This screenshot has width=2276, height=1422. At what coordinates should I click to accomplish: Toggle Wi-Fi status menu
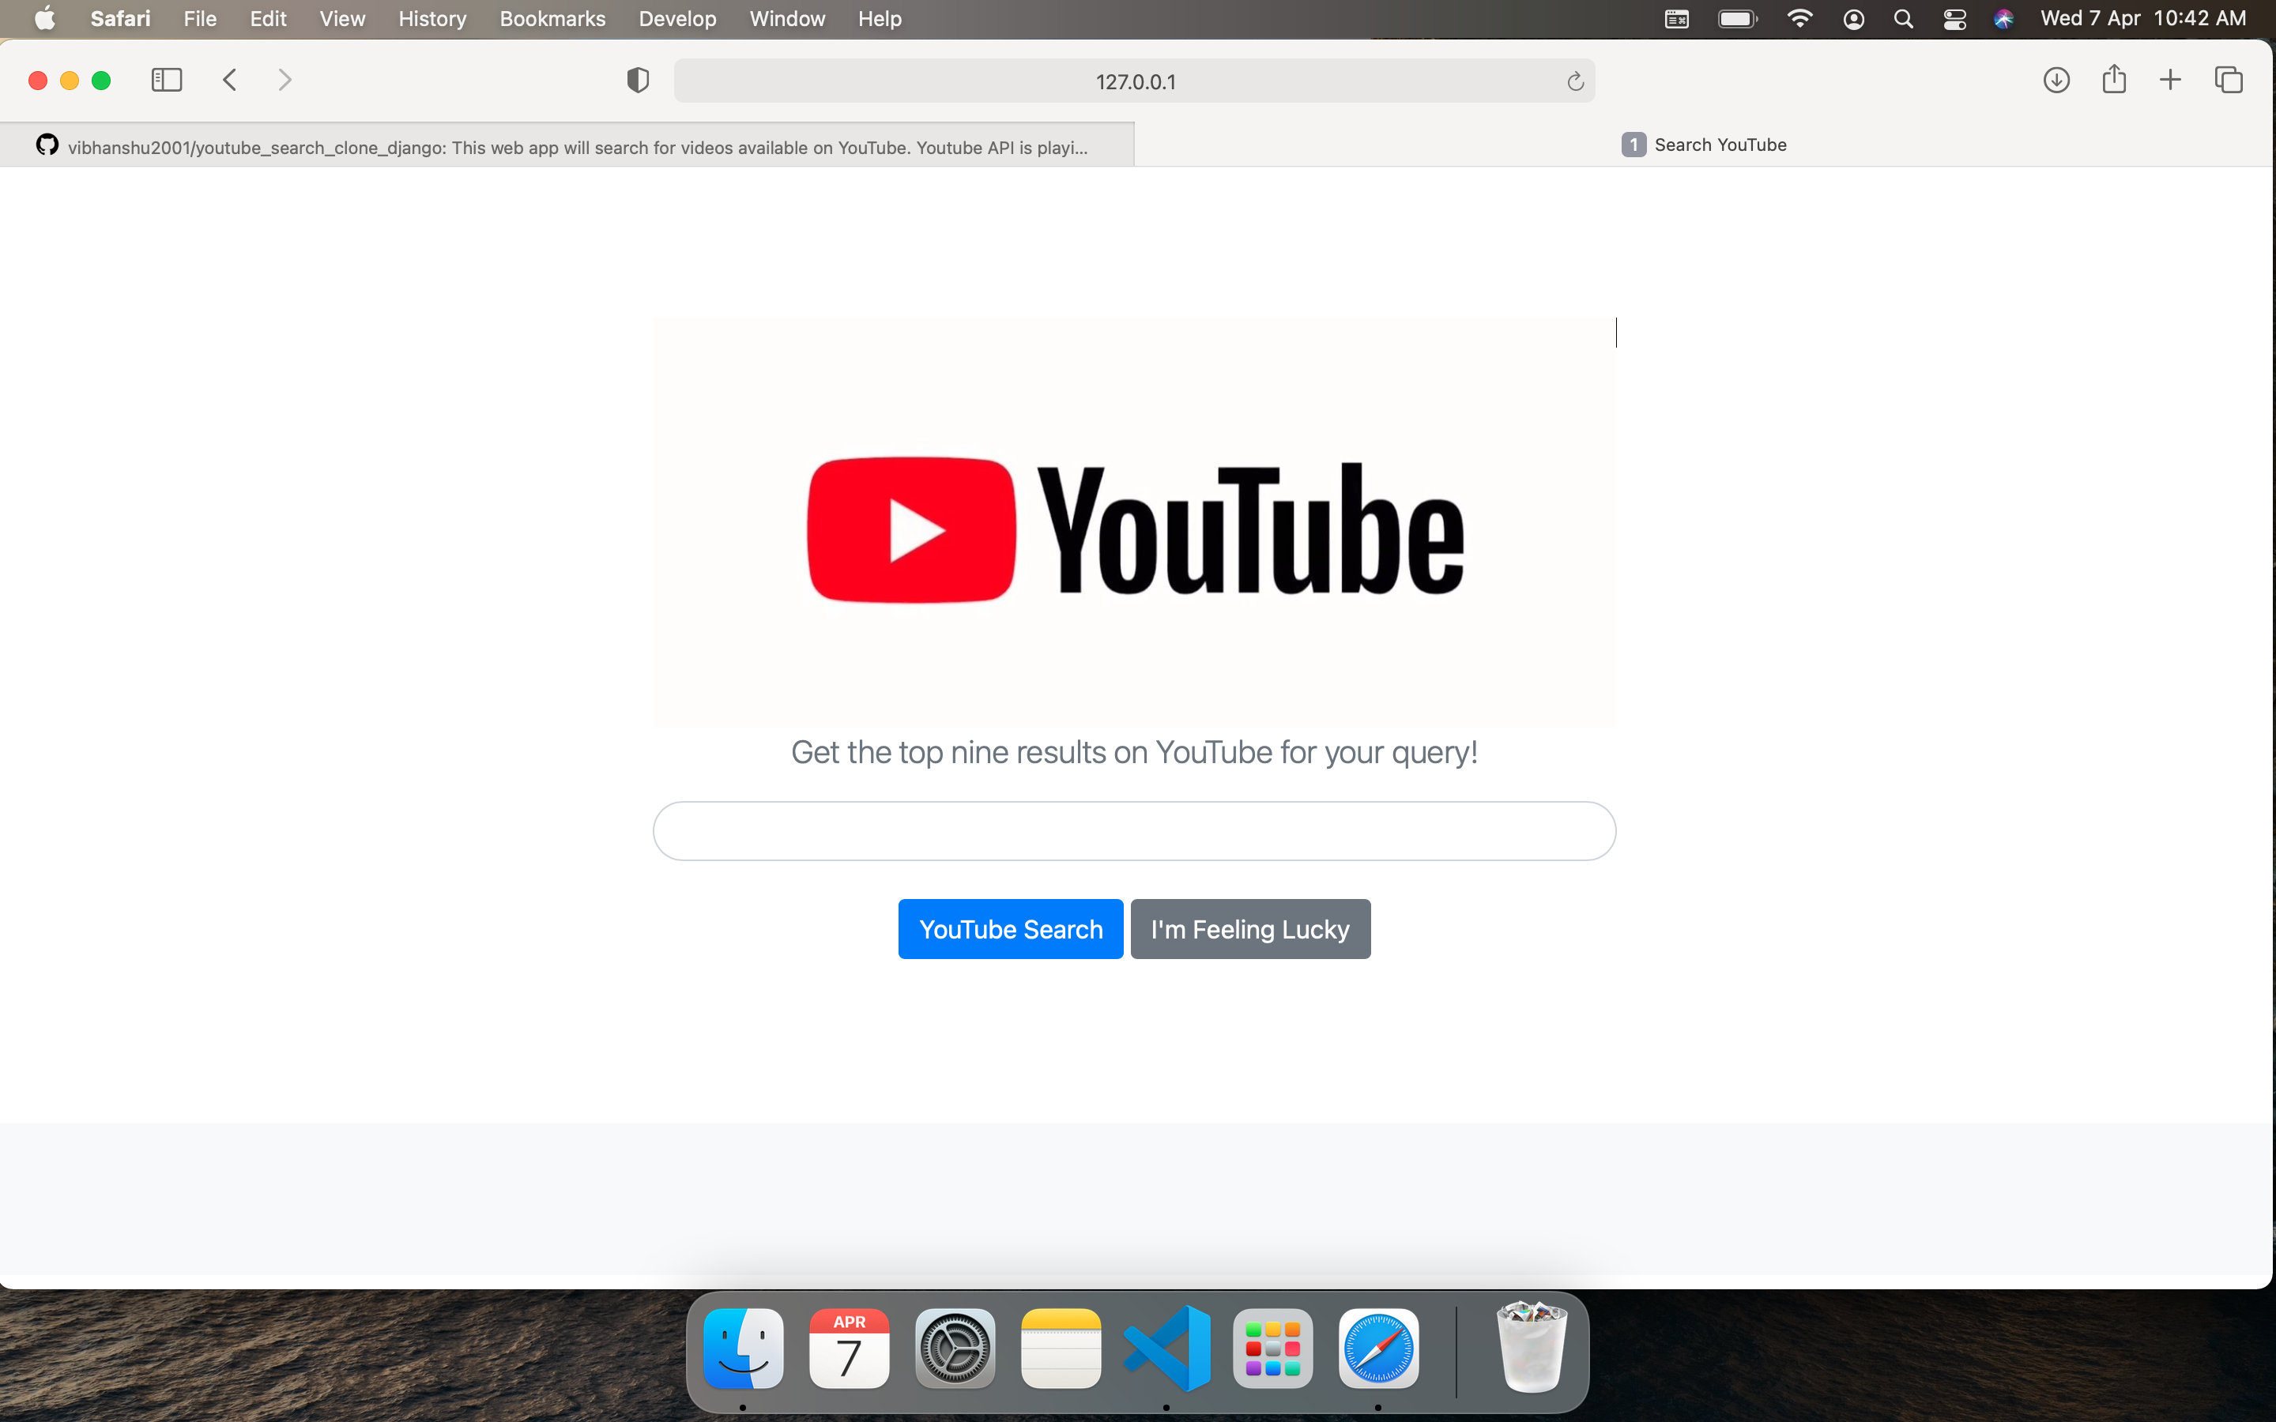[1799, 18]
